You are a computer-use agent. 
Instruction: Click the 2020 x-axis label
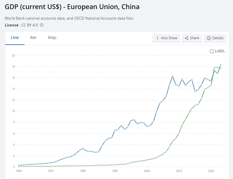coord(211,171)
